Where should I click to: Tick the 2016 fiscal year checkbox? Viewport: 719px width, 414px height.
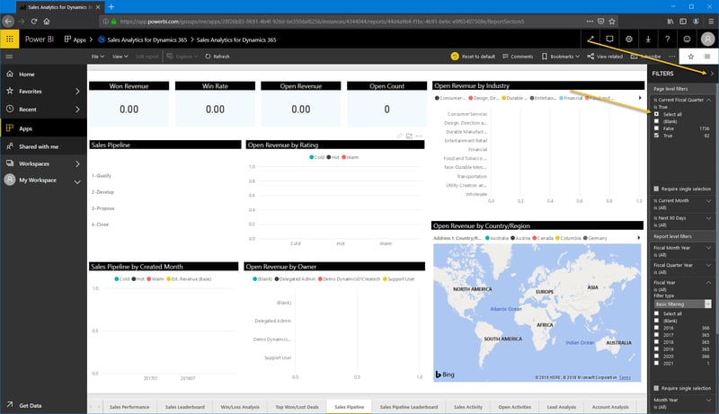656,328
